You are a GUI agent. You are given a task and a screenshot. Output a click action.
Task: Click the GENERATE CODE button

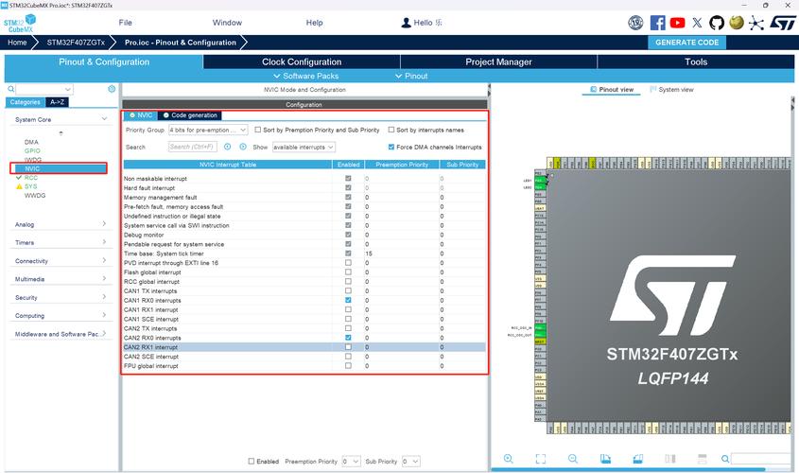coord(686,43)
